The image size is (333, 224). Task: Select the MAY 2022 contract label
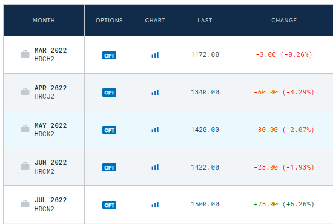tap(51, 125)
